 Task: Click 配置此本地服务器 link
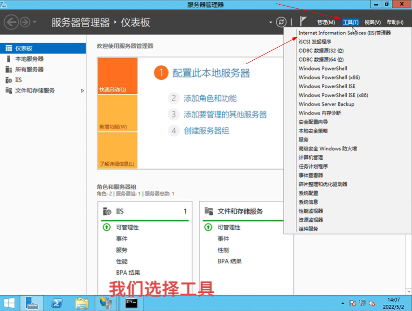point(211,73)
